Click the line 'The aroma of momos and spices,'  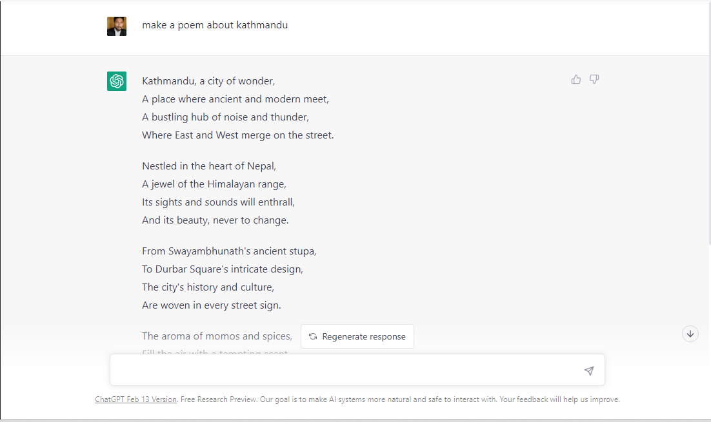click(x=217, y=336)
